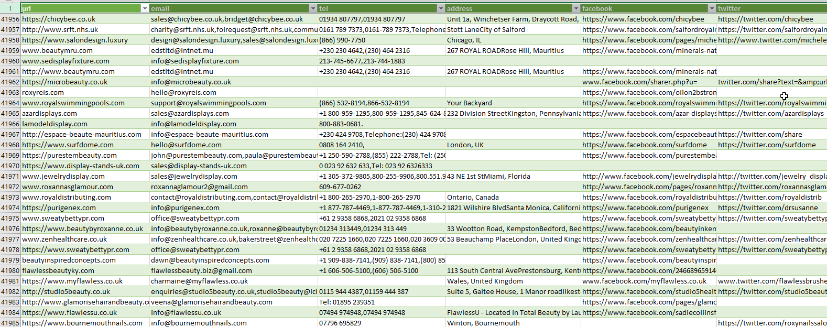The height and width of the screenshot is (327, 827).
Task: Click the azardisplays.com url cell
Action: (x=85, y=113)
